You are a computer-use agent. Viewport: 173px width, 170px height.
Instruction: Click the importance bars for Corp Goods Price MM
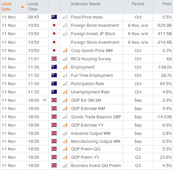pyautogui.click(x=65, y=51)
